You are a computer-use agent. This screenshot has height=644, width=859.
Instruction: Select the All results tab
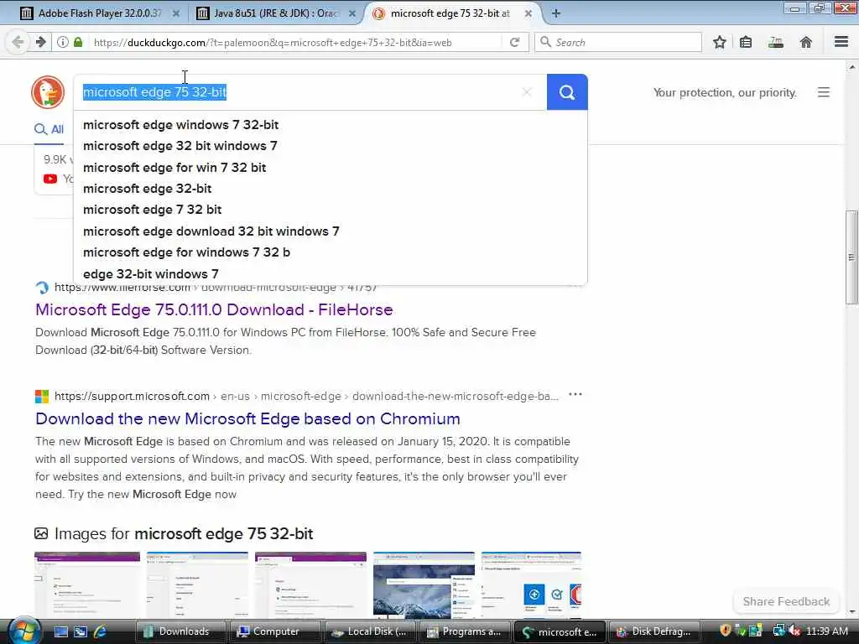(x=49, y=130)
